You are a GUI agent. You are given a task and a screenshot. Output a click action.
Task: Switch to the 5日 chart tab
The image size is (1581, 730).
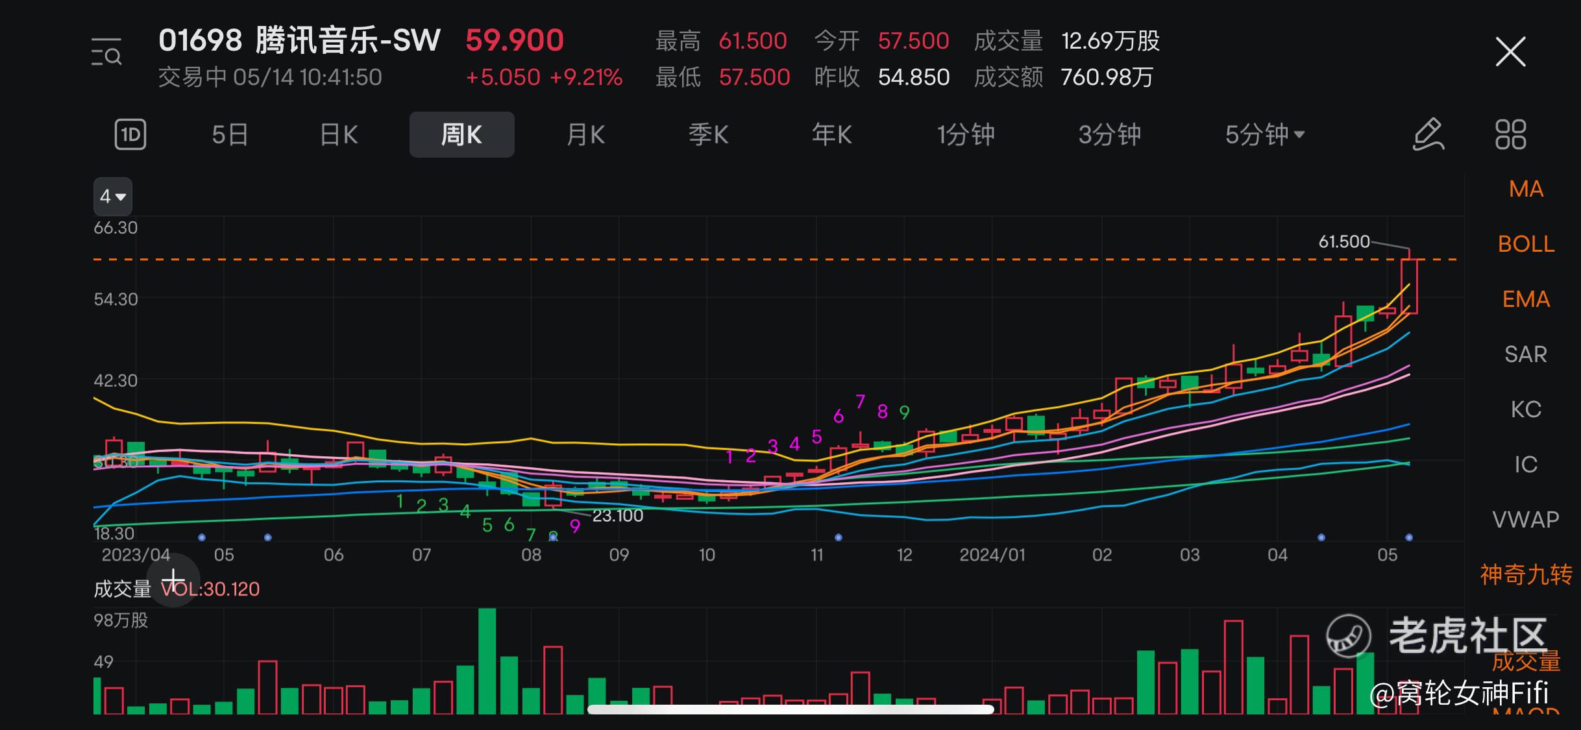(230, 135)
